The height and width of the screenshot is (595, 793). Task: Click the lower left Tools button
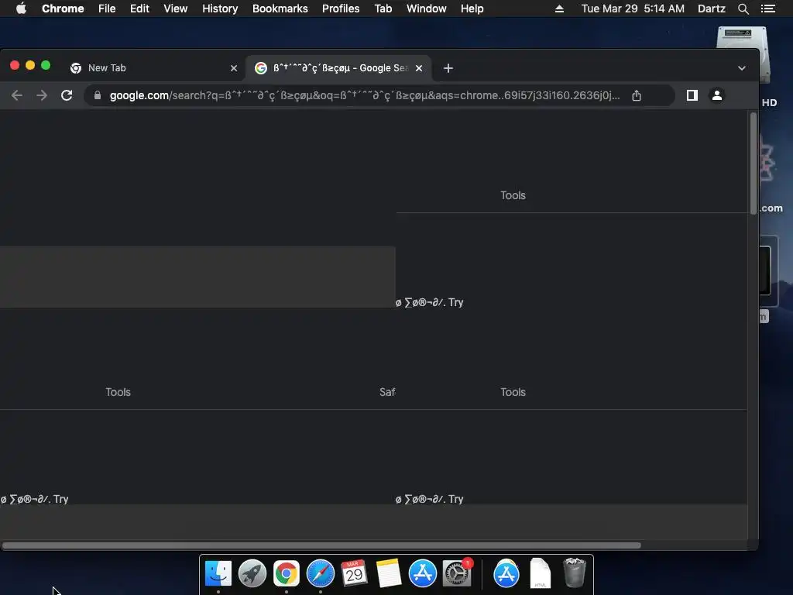118,392
